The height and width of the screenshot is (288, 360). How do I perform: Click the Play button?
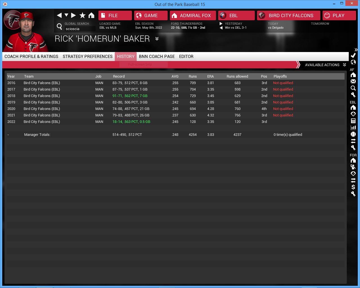click(339, 15)
